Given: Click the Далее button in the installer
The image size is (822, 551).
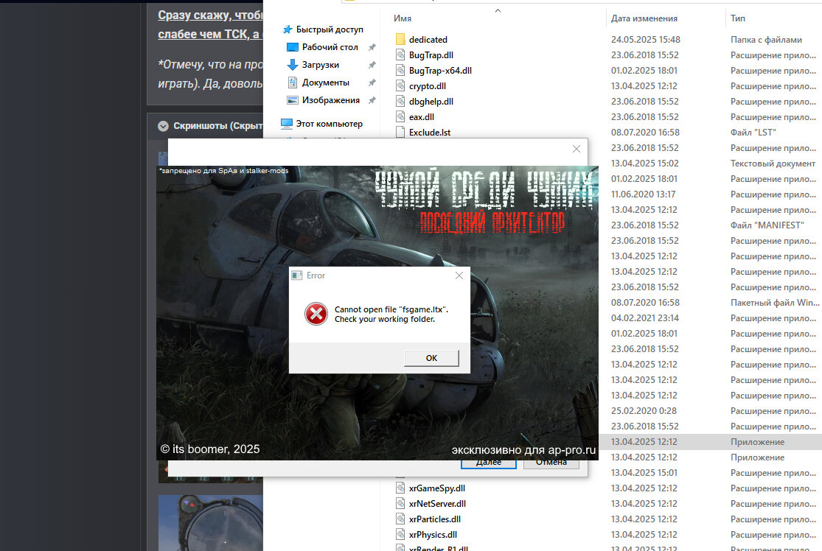Looking at the screenshot, I should pos(488,463).
